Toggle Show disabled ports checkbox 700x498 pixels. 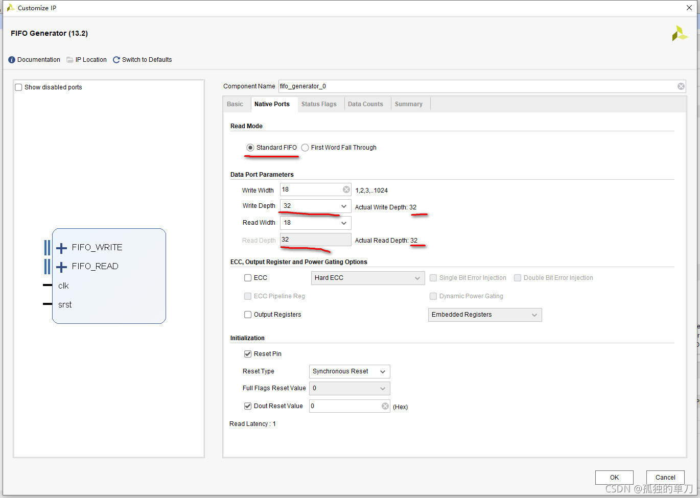pyautogui.click(x=19, y=87)
